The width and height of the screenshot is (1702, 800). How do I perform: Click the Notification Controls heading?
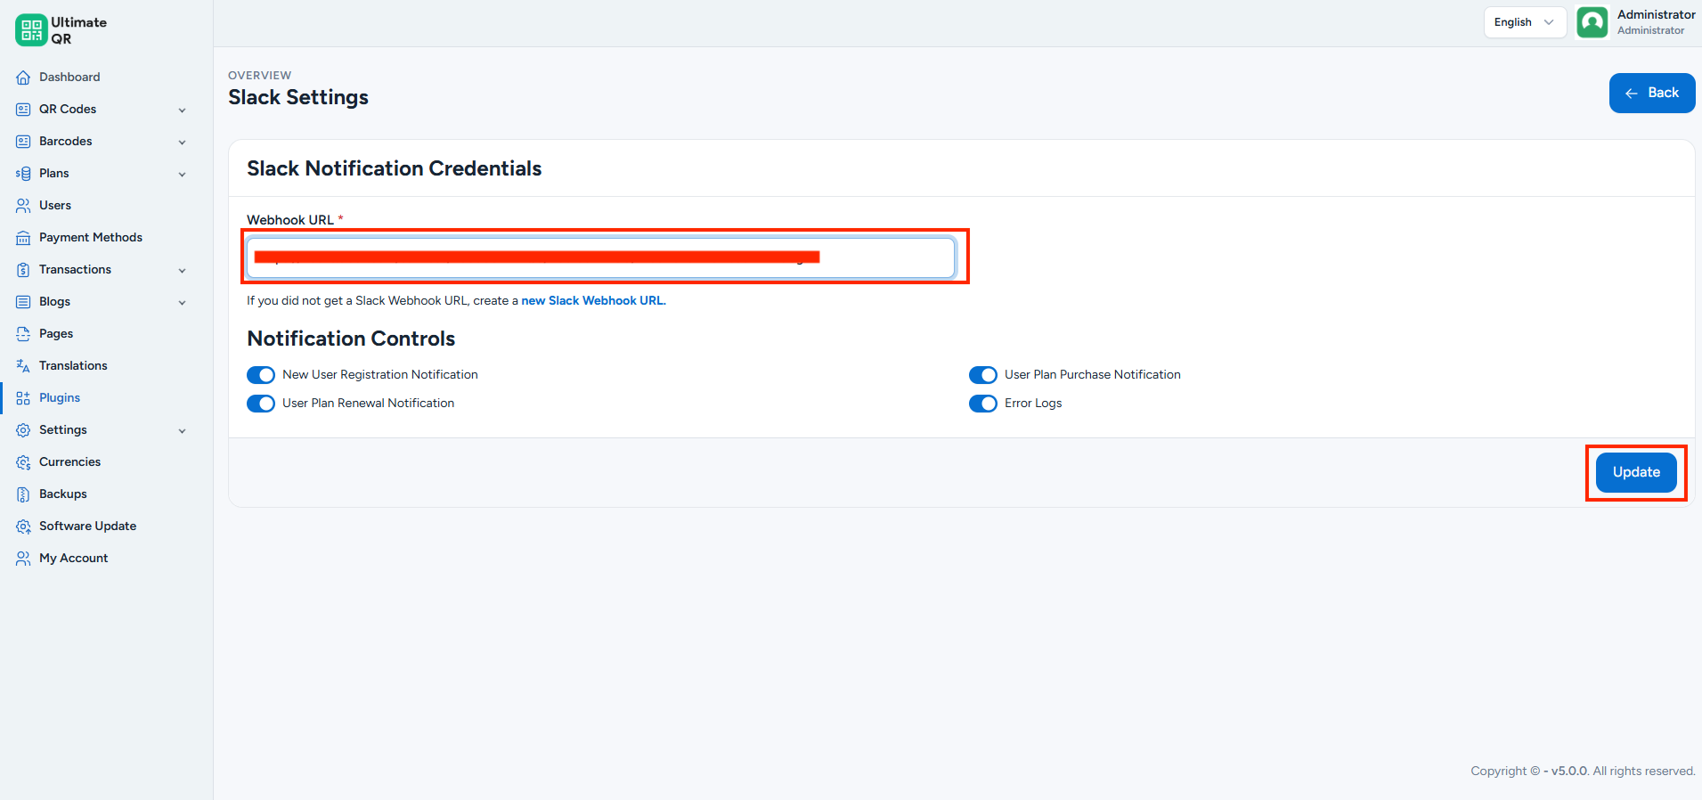click(351, 339)
